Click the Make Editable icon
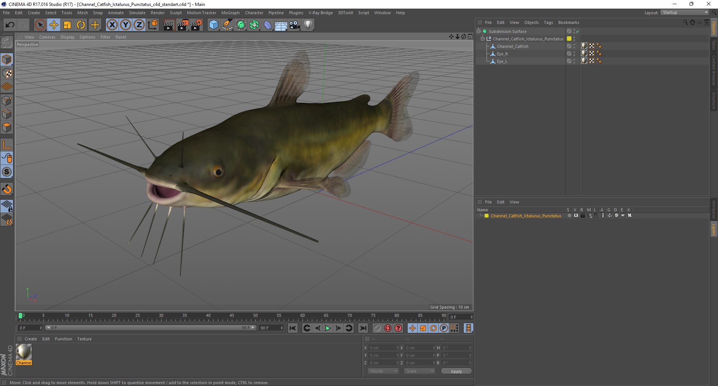Image resolution: width=718 pixels, height=386 pixels. point(7,43)
